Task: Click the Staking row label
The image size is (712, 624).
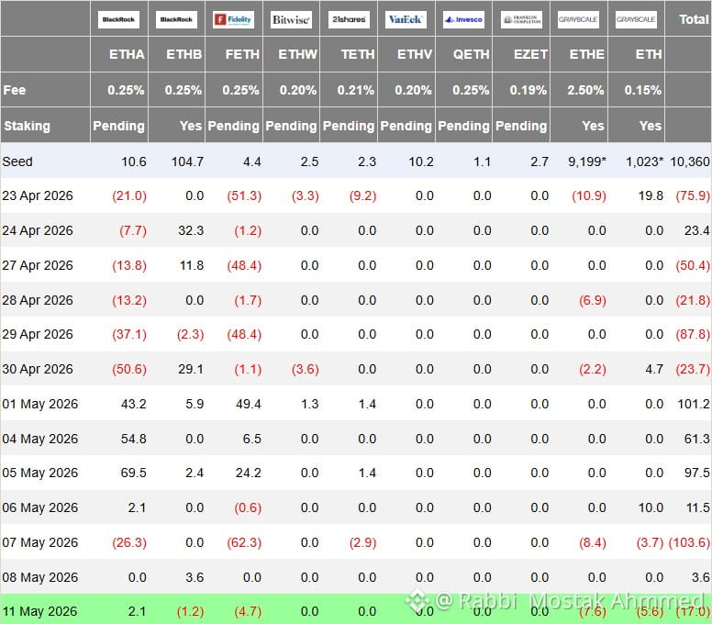Action: click(x=27, y=126)
